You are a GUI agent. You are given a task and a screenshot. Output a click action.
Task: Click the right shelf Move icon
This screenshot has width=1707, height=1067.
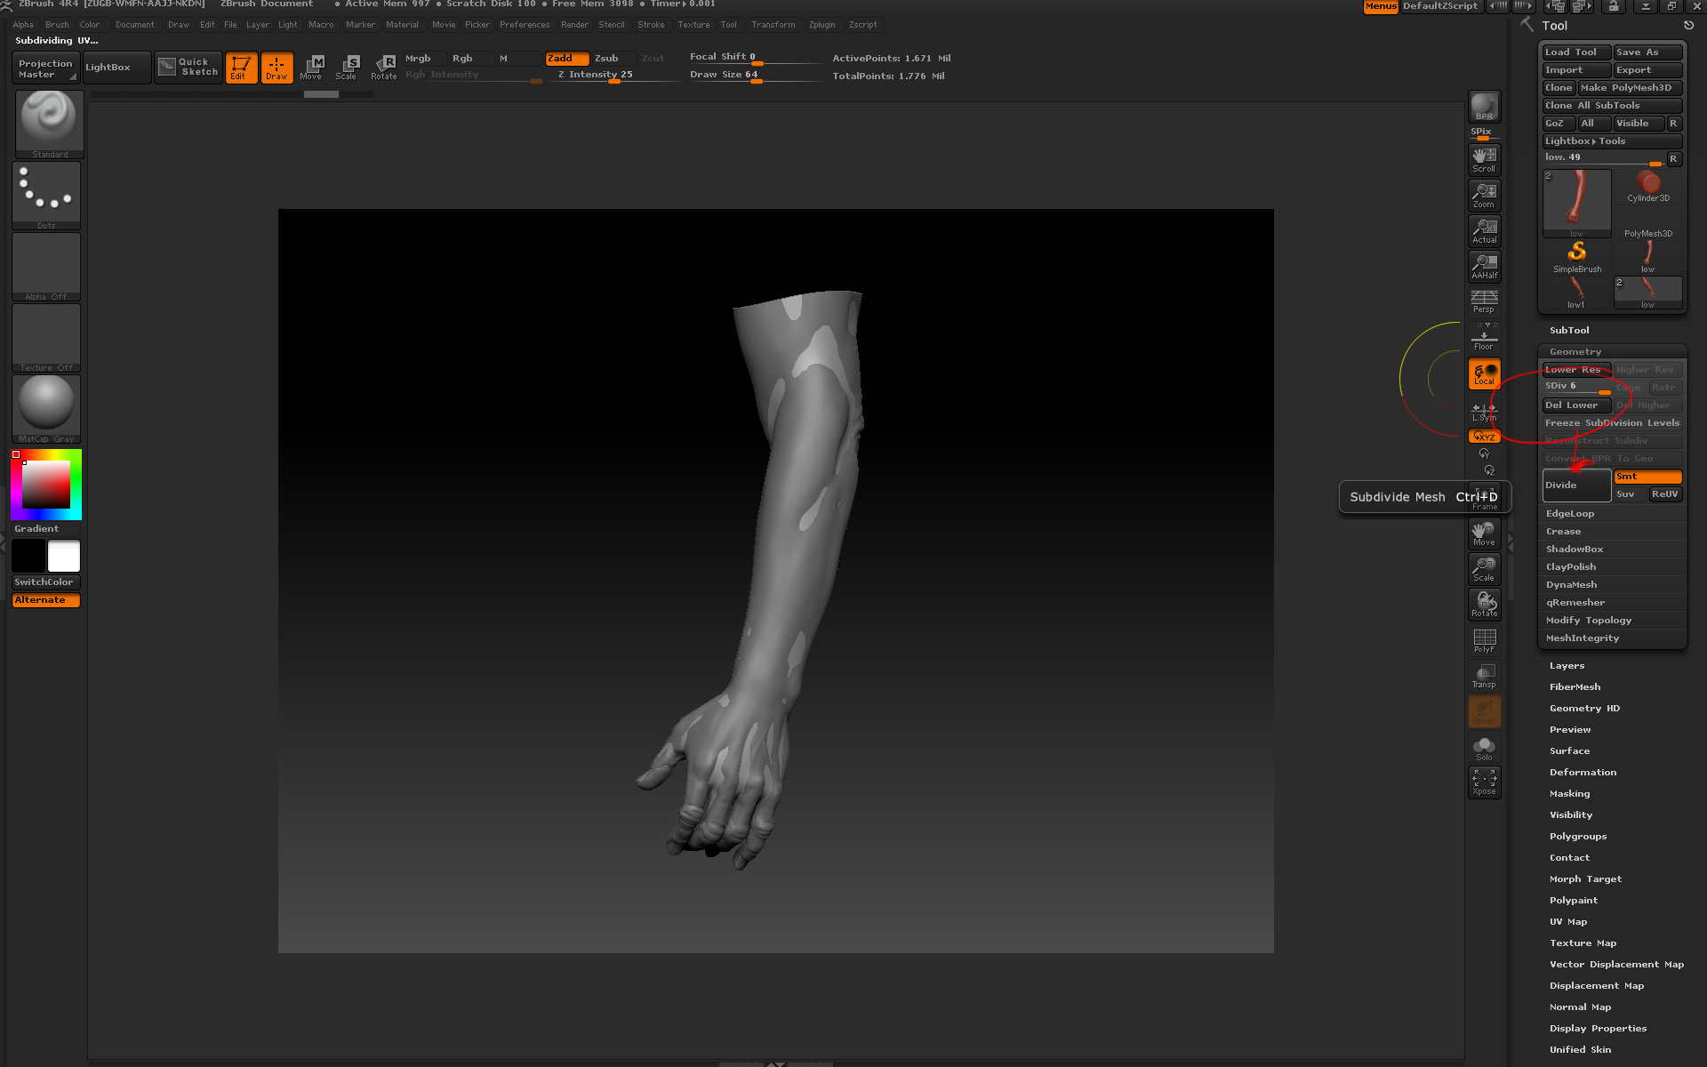point(1484,533)
